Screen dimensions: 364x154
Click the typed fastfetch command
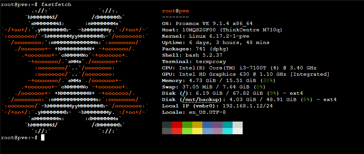(x=56, y=4)
